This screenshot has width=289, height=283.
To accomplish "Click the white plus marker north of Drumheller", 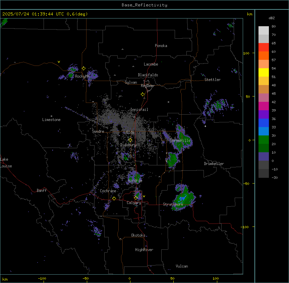I will tap(205, 126).
